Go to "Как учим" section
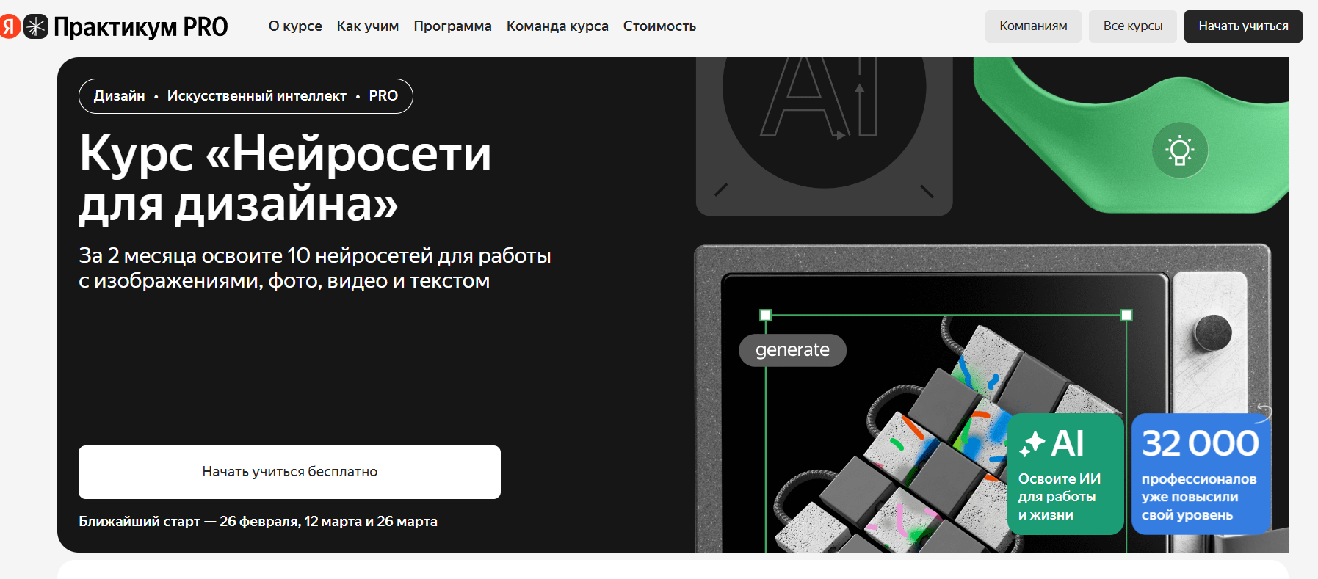The height and width of the screenshot is (579, 1318). [368, 26]
